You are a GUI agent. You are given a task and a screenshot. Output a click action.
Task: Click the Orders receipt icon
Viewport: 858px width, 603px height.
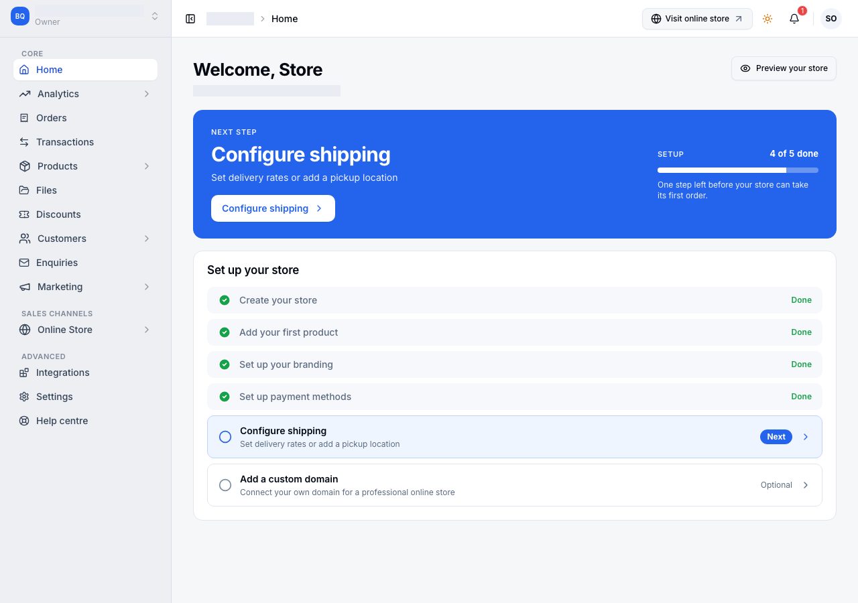(24, 118)
